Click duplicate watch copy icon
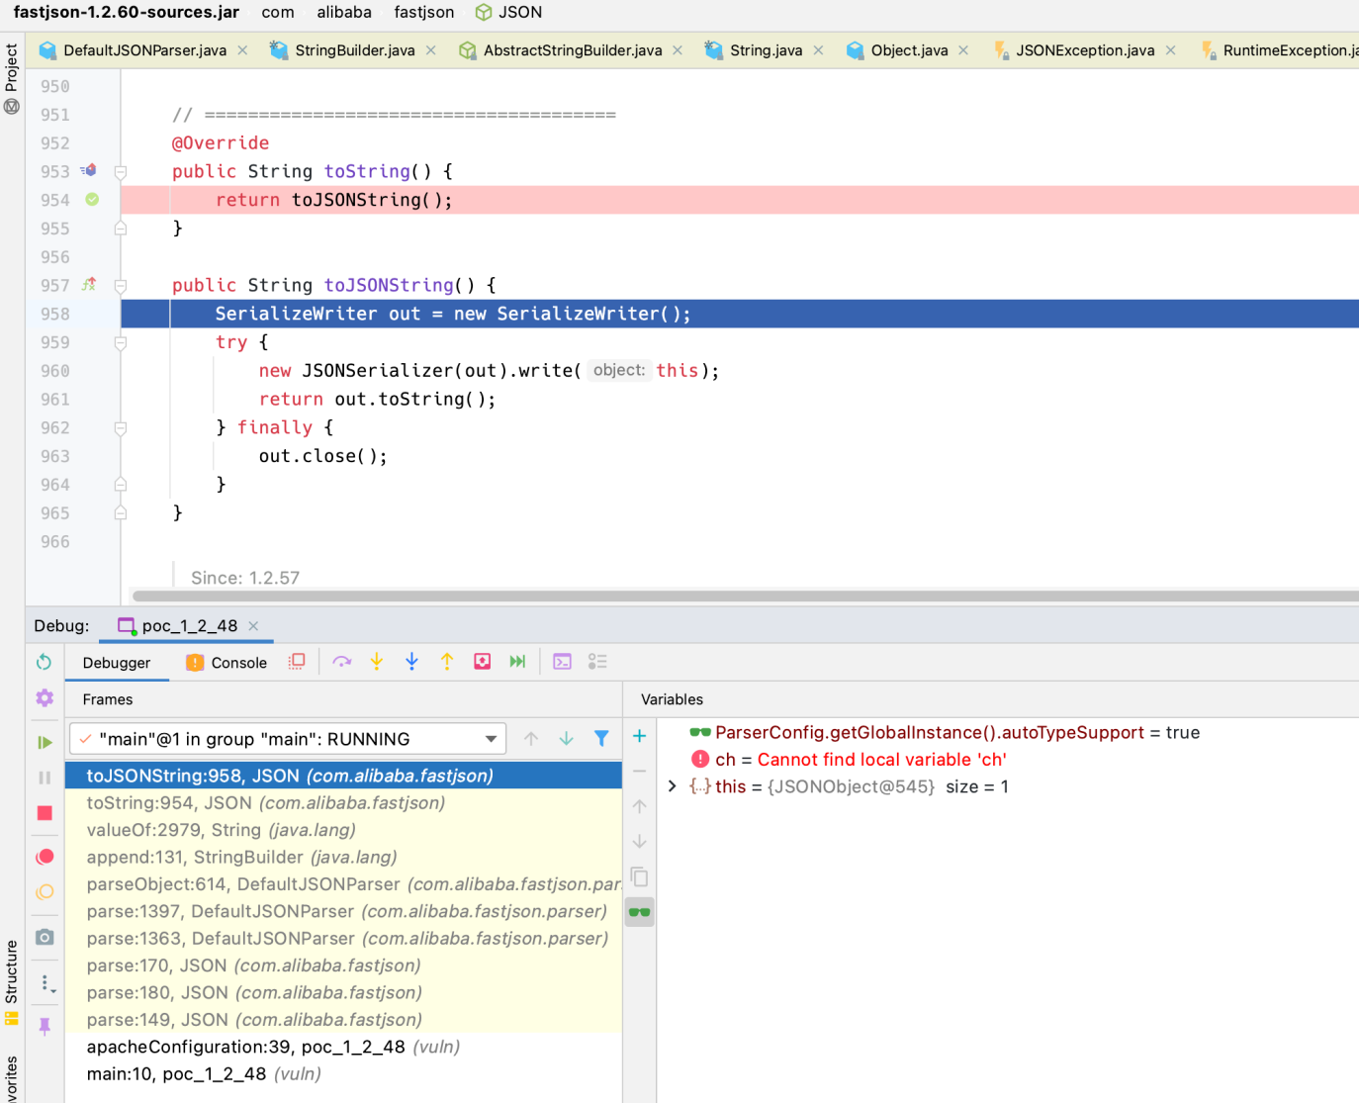 [640, 877]
